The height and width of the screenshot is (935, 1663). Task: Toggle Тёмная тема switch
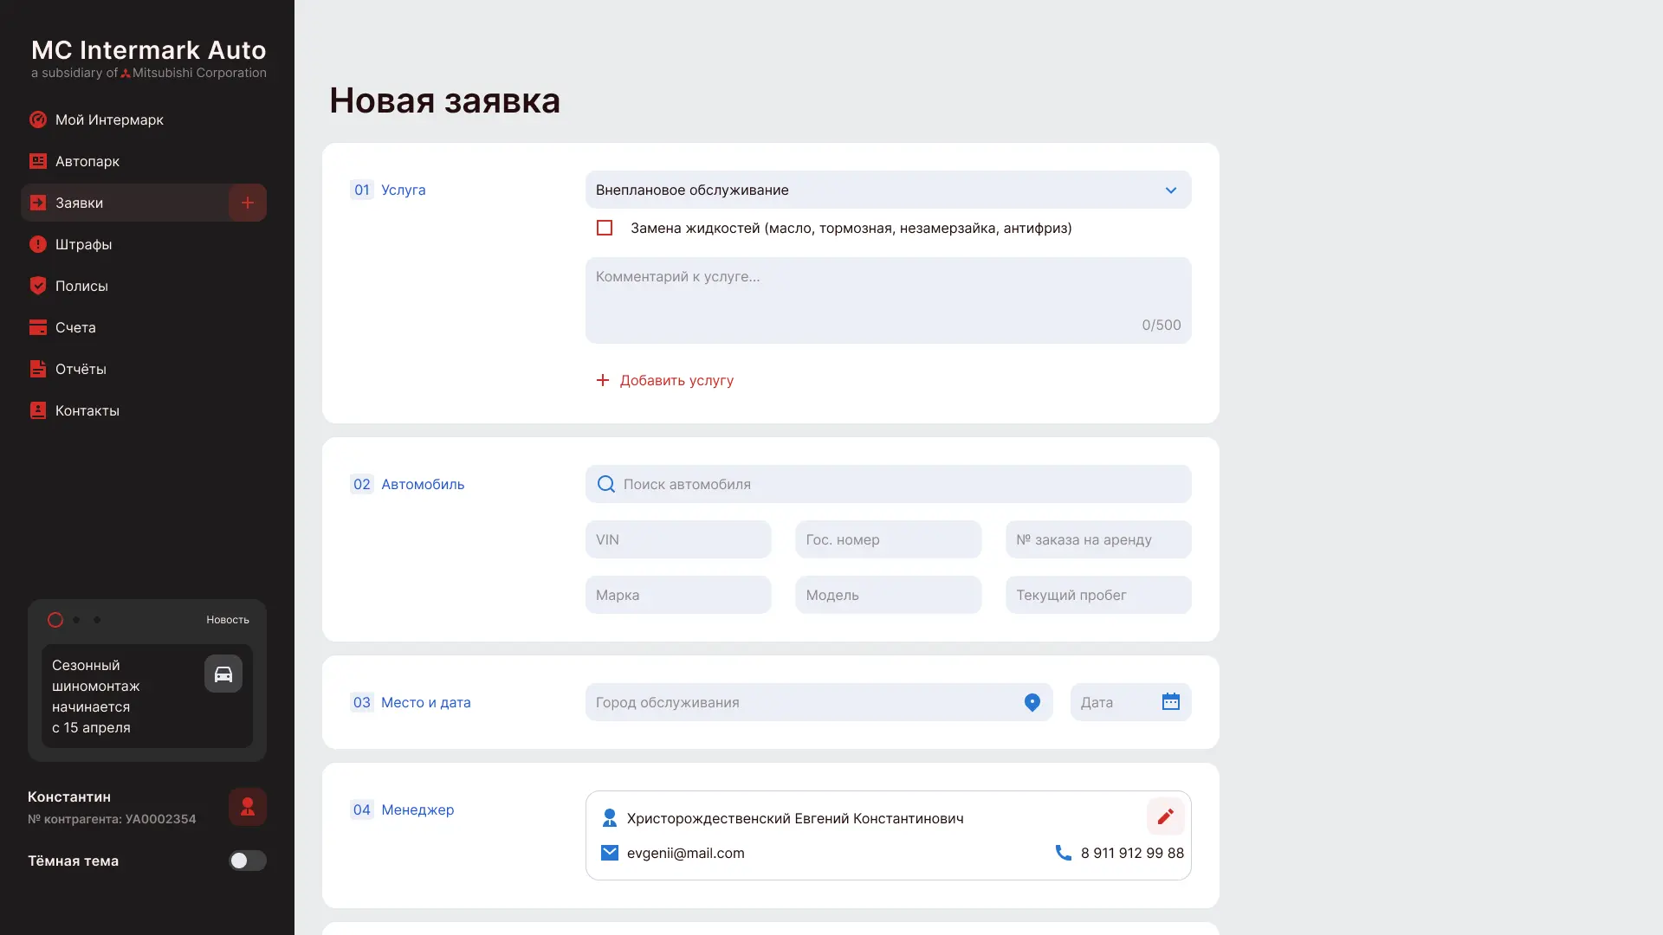(x=248, y=861)
